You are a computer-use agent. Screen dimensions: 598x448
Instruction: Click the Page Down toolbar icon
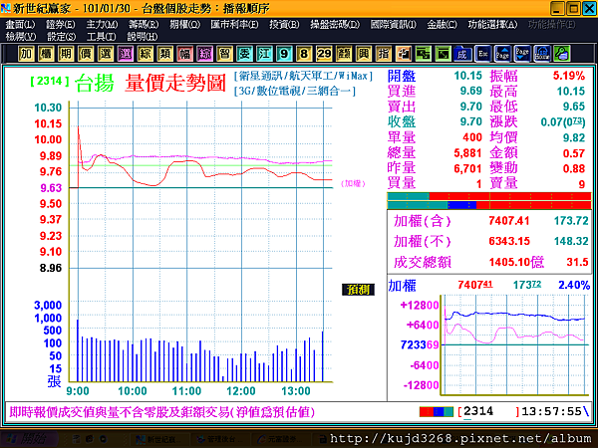522,54
